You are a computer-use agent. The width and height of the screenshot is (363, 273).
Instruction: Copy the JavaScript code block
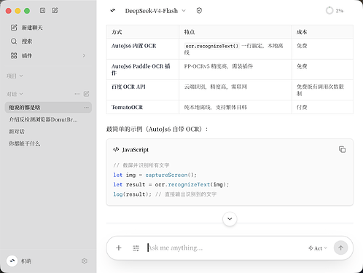(342, 149)
